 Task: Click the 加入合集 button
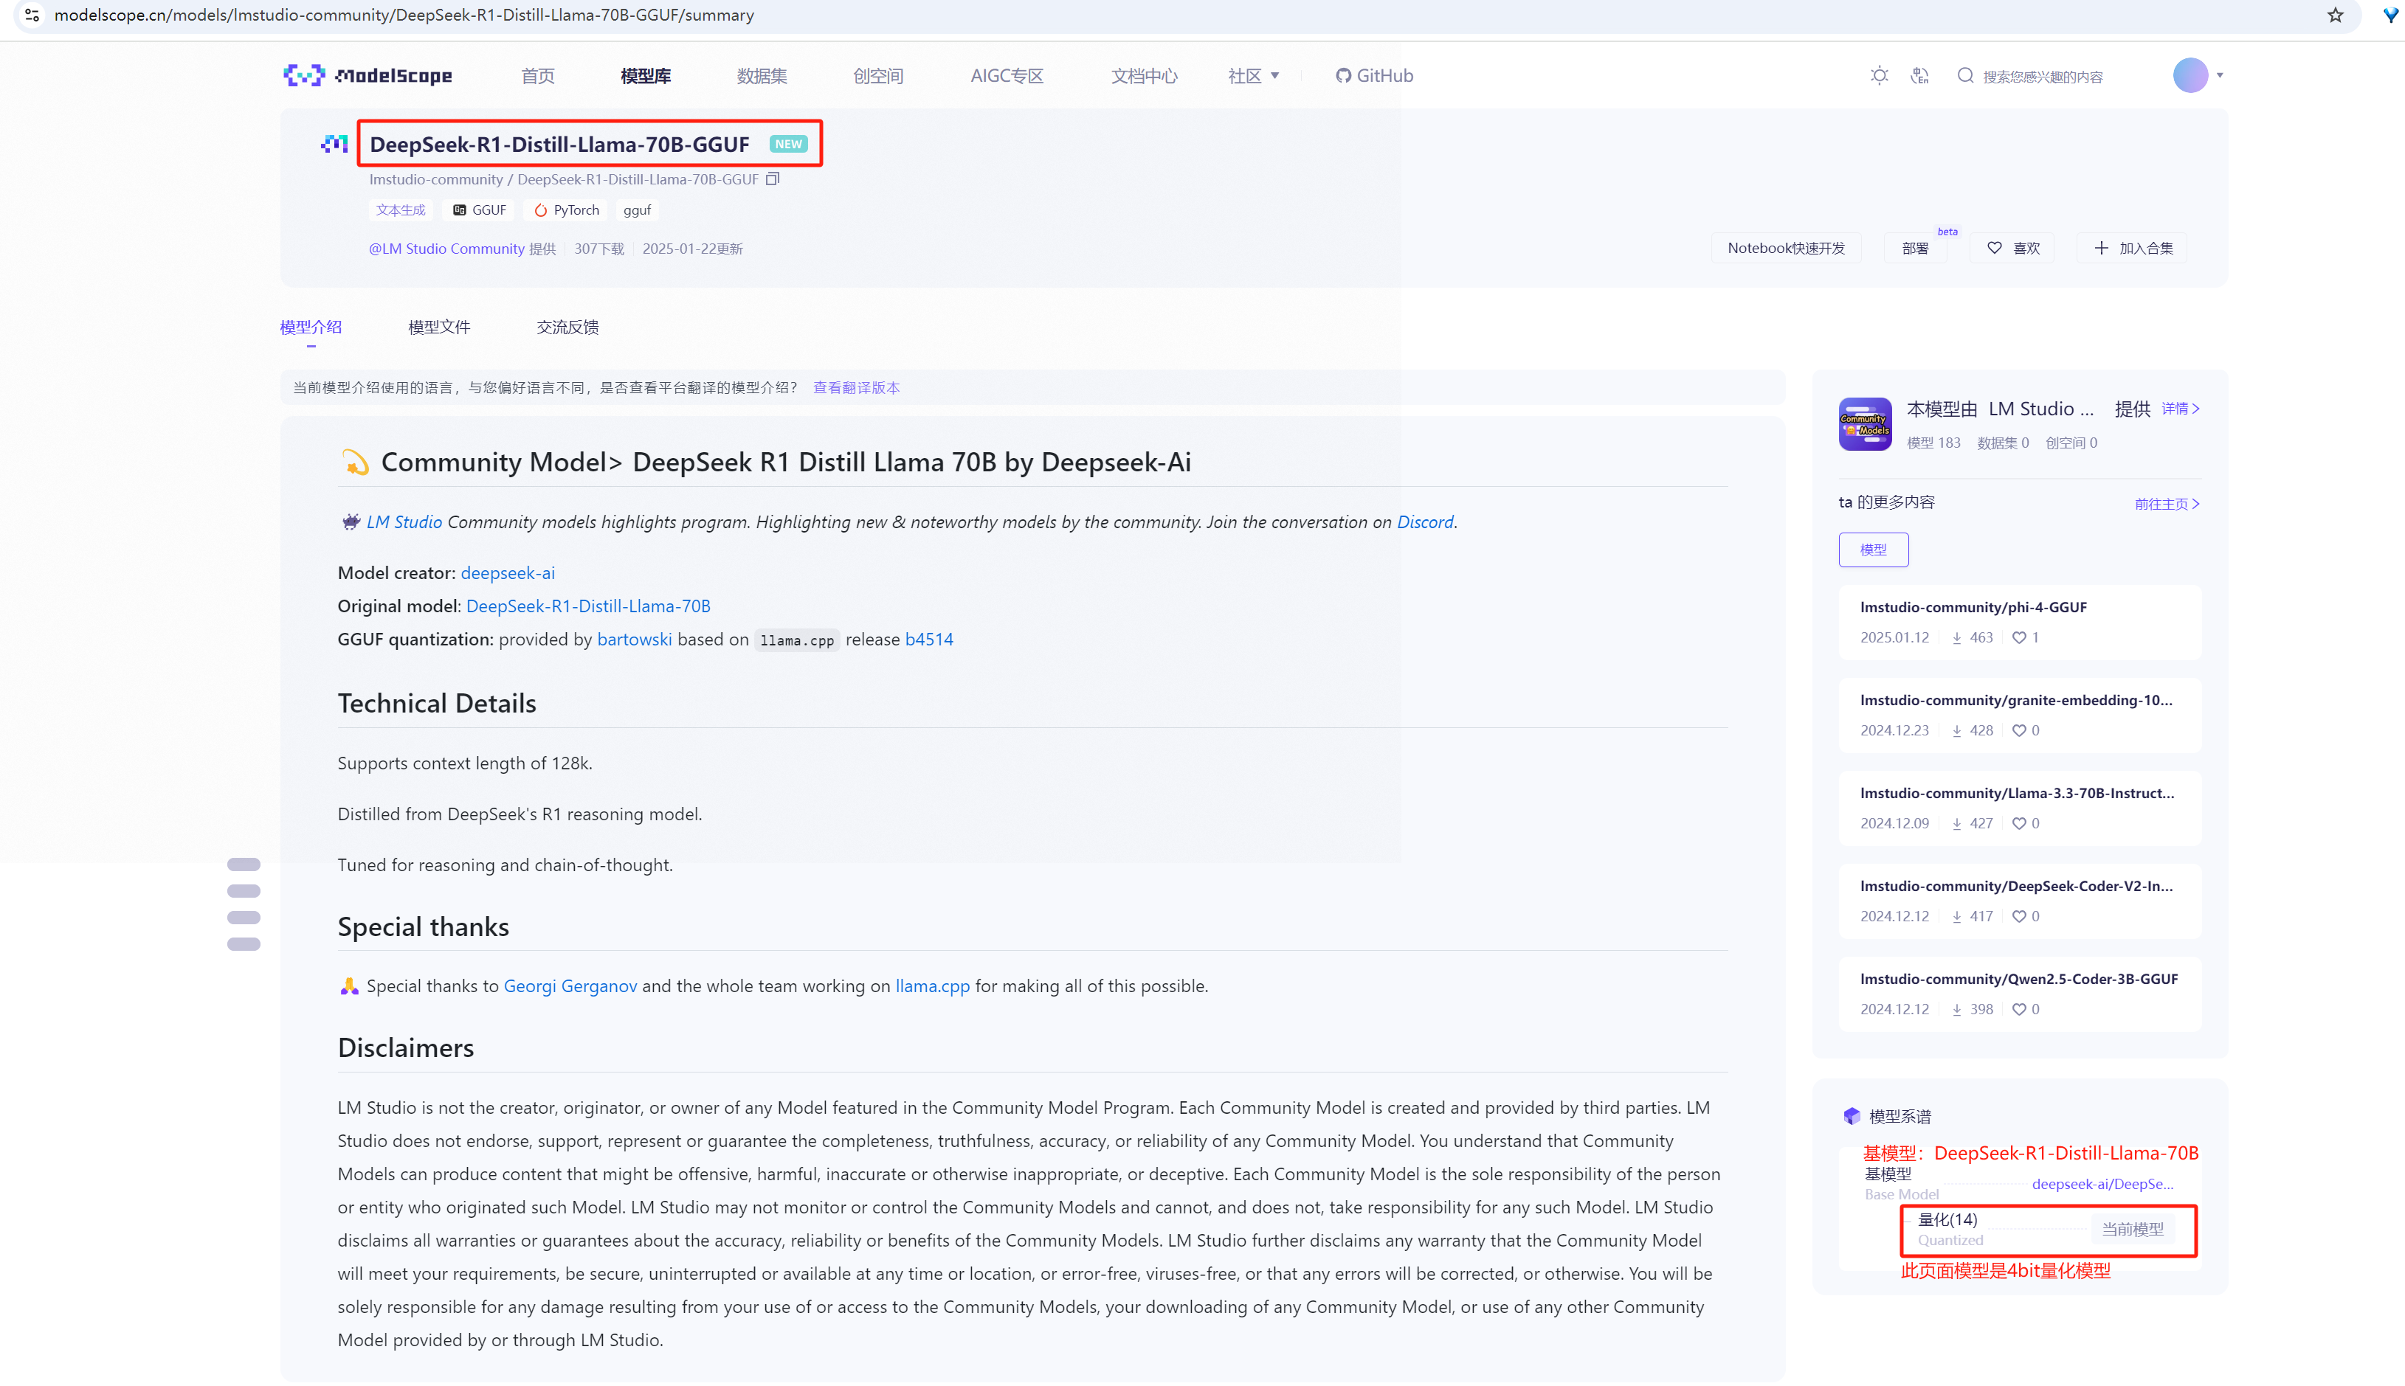click(x=2133, y=249)
